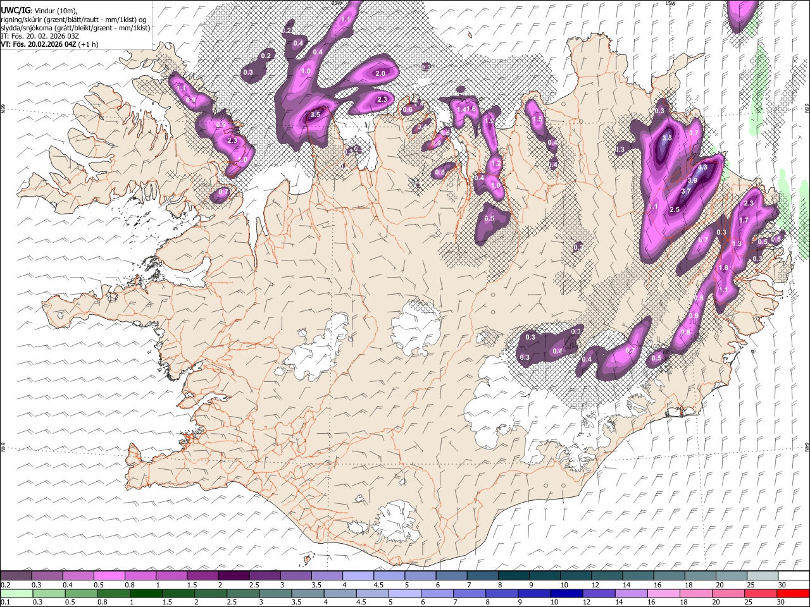The width and height of the screenshot is (810, 607).
Task: Click the '3.9' snowfall value on the map
Action: point(692,180)
